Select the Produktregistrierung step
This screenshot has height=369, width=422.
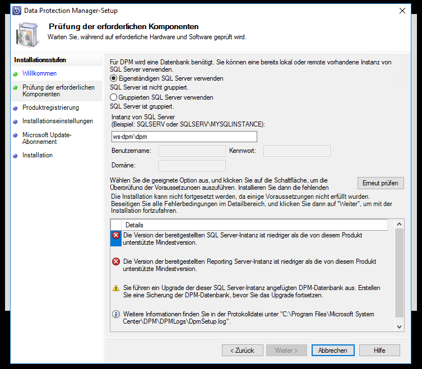50,108
